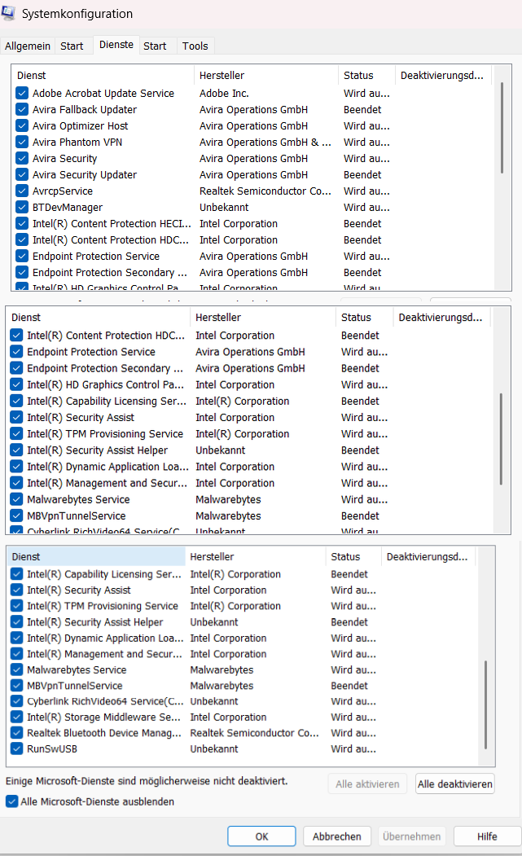Toggle the BTDevManager service checkbox
The image size is (522, 856).
point(22,208)
